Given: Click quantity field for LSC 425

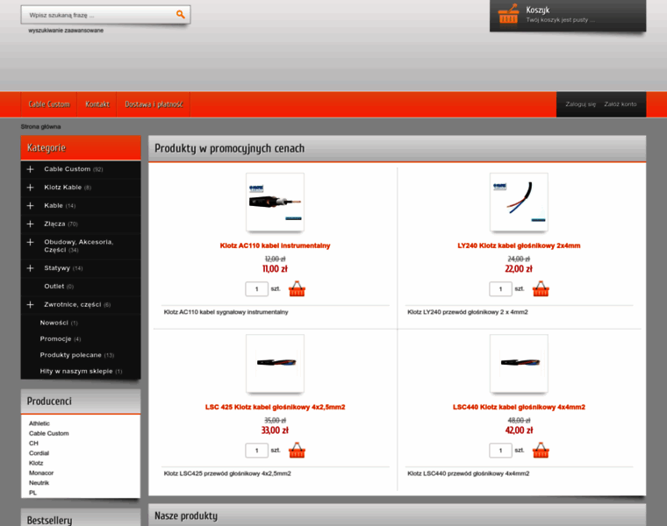Looking at the screenshot, I should pyautogui.click(x=256, y=451).
